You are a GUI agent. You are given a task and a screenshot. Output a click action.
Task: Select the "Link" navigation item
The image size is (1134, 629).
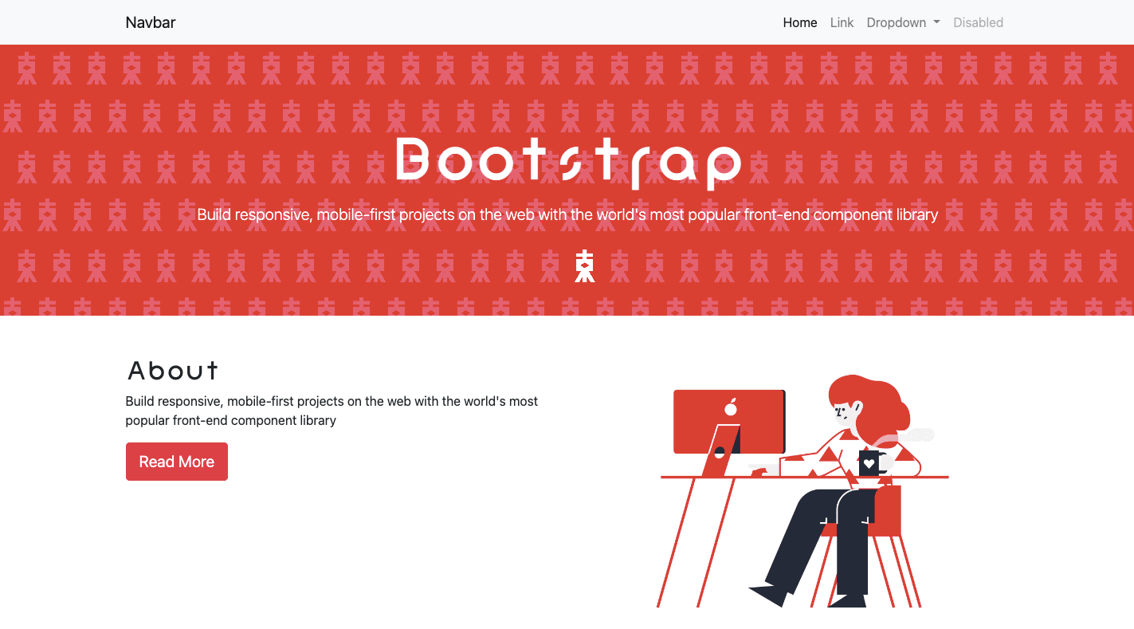[x=842, y=22]
